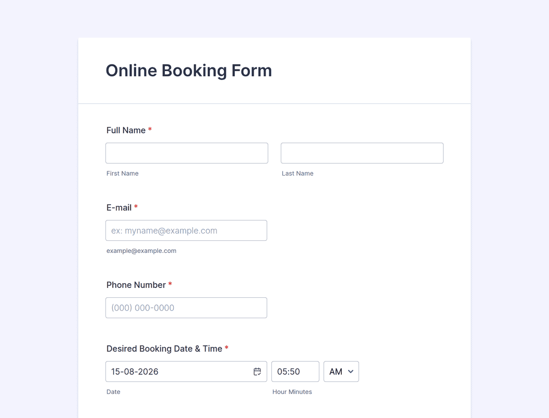Image resolution: width=549 pixels, height=418 pixels.
Task: Click the time field showing 05:50
Action: tap(295, 371)
